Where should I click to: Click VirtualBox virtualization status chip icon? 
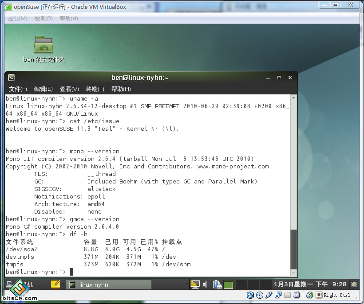[x=297, y=295]
